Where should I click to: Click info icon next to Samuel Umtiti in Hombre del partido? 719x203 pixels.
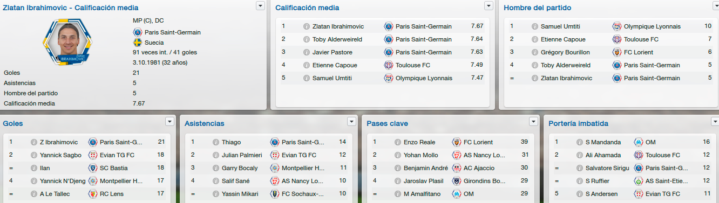point(535,26)
